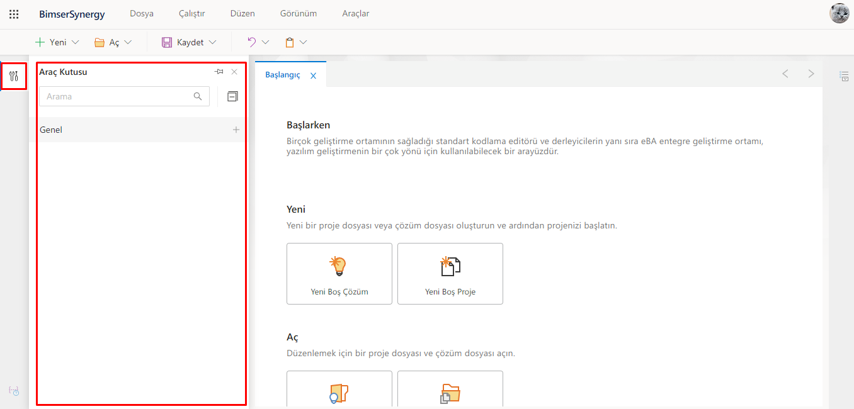Click the undo arrow icon
The height and width of the screenshot is (409, 854).
point(252,42)
